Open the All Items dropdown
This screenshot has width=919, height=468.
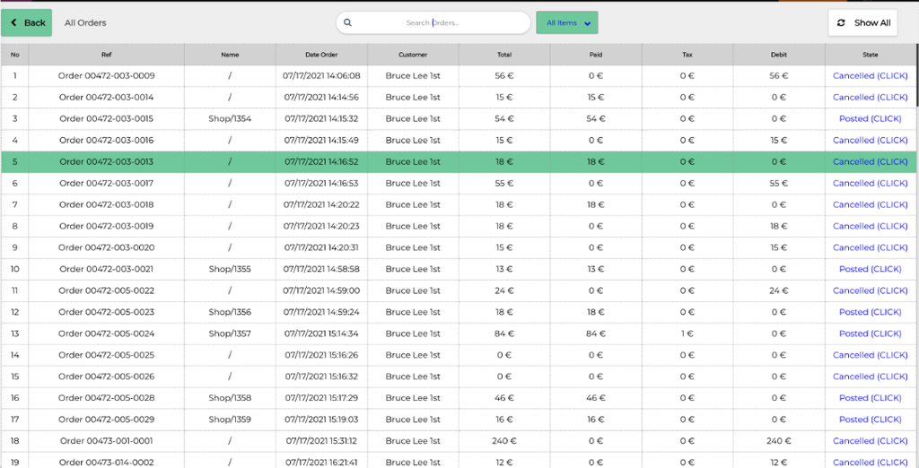click(567, 22)
